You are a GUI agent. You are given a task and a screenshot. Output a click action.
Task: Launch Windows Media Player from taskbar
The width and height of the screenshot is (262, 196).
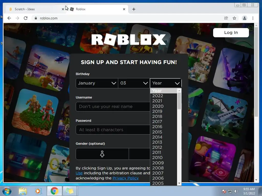[x=38, y=191]
